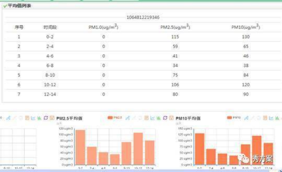The image size is (282, 172).
Task: Collapse the 平均值列表 panel header
Action: tap(17, 6)
